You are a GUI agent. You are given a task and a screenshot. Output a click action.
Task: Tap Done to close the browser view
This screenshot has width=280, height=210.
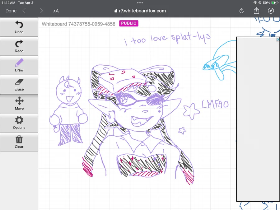click(x=11, y=11)
